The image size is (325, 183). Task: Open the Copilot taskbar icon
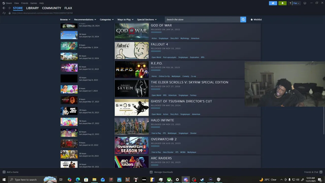coord(69,180)
